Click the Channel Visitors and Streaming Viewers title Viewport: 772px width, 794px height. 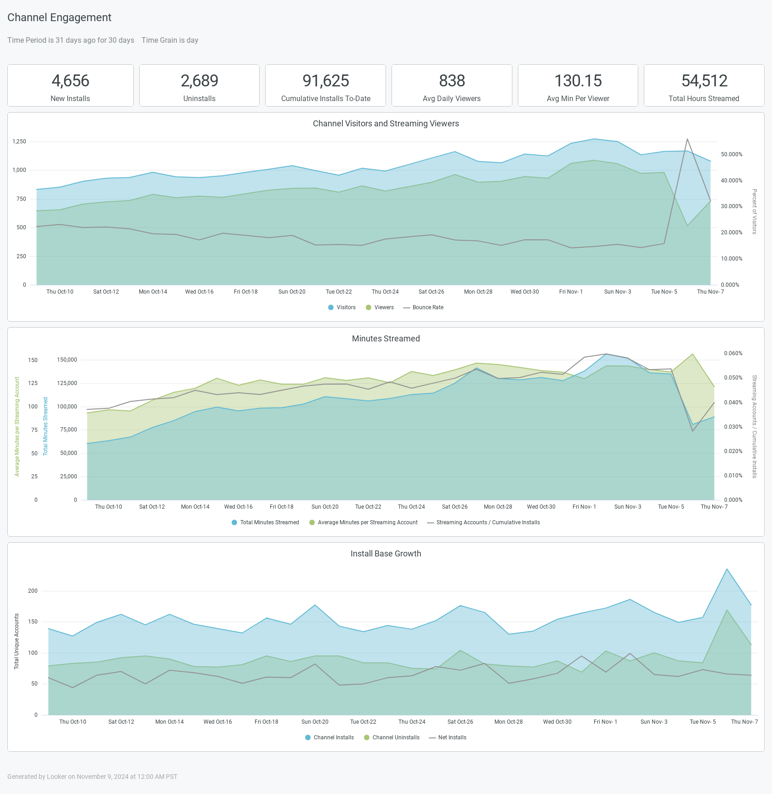[386, 124]
